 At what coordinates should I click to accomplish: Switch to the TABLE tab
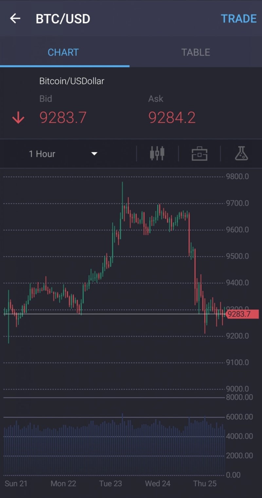click(196, 52)
